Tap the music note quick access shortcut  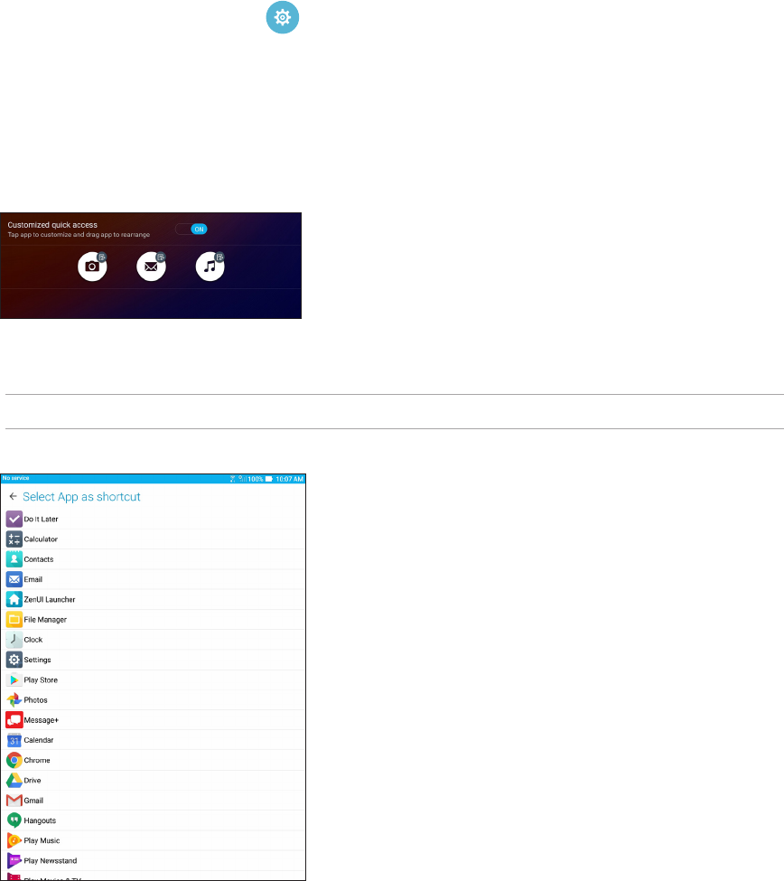[x=210, y=267]
